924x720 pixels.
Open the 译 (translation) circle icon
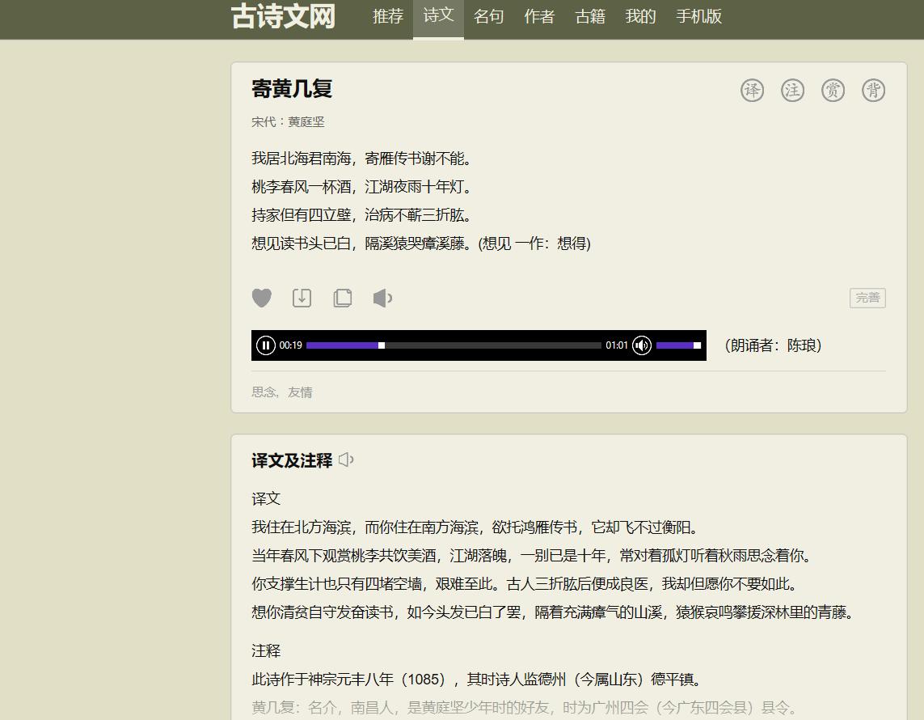(x=751, y=90)
